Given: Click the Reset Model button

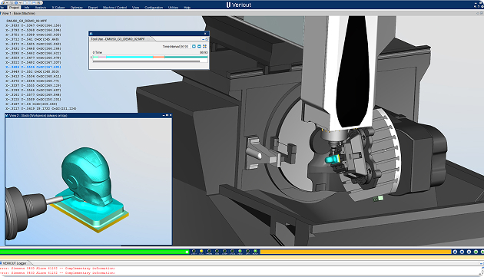Looking at the screenshot, I should [455, 252].
